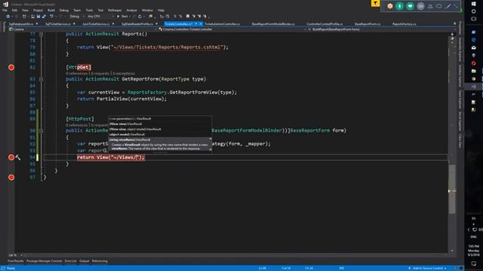Click the Toggle Bookmark toolbar icon

click(188, 17)
